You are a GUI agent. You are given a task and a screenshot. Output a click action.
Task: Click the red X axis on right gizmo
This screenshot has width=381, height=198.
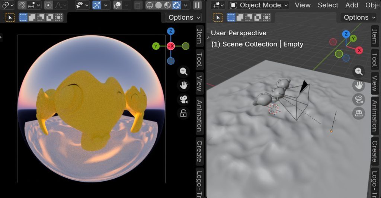(359, 50)
